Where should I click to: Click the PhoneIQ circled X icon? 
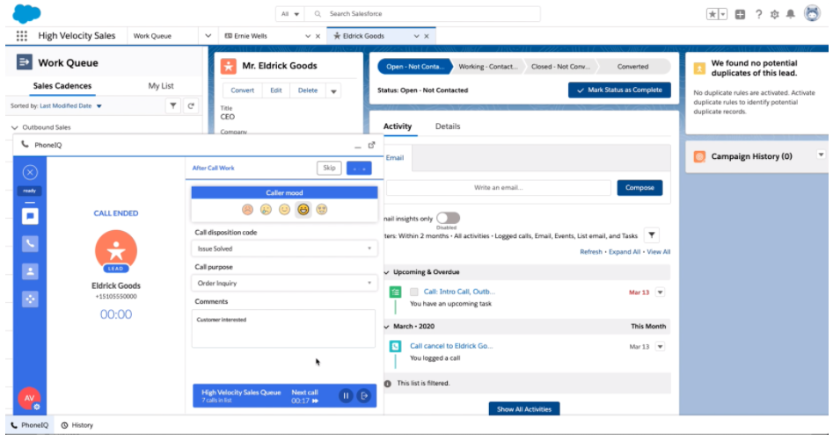click(x=30, y=172)
